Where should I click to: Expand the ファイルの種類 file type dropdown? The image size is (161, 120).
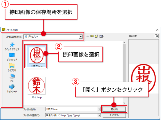[x=99, y=115]
